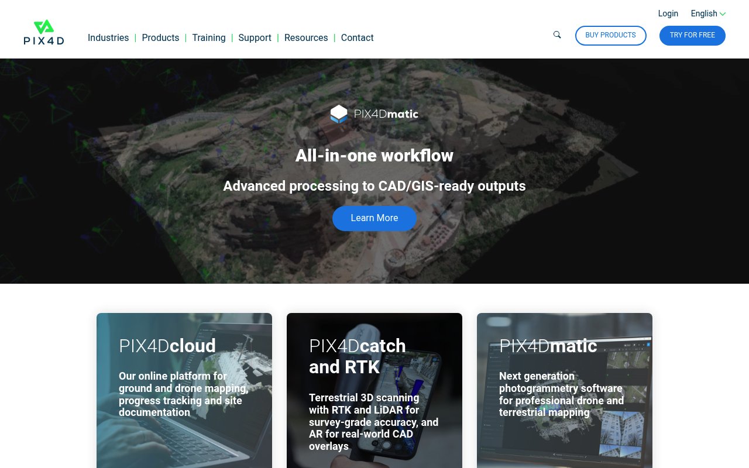Click the Advanced processing to CAD/GIS-ready outputs text
The image size is (749, 468).
pyautogui.click(x=374, y=186)
